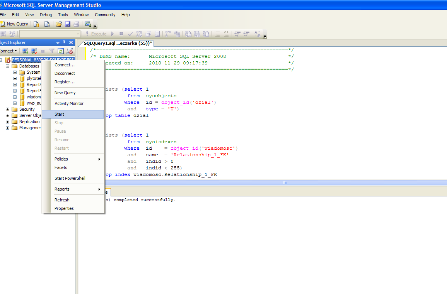Toggle Object Explorer auto-hide pin

pos(64,42)
